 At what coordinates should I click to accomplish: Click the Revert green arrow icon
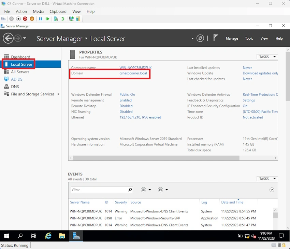coord(63,19)
